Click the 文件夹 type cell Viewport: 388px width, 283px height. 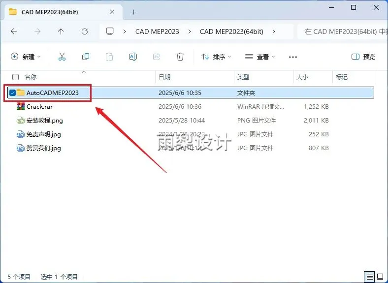246,93
